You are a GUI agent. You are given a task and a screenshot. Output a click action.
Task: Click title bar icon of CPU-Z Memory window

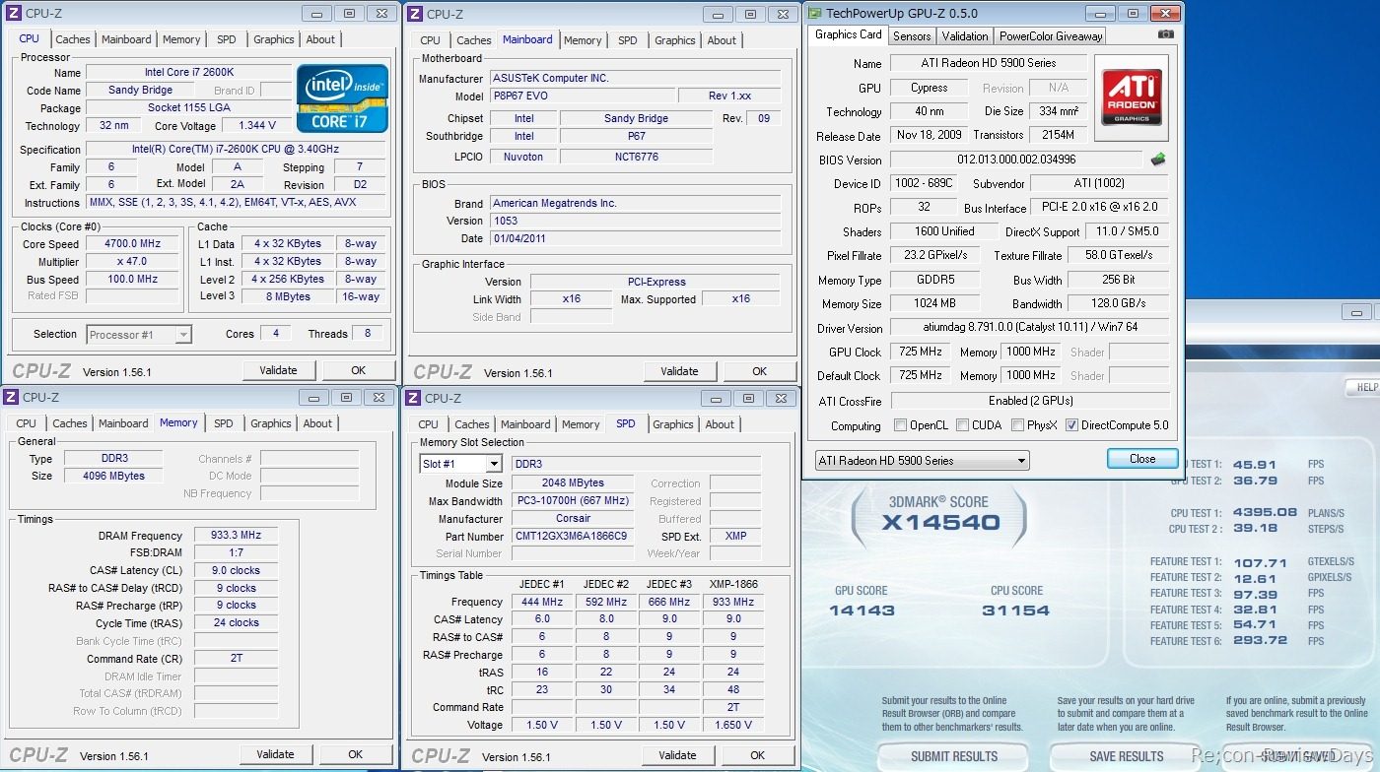point(11,397)
